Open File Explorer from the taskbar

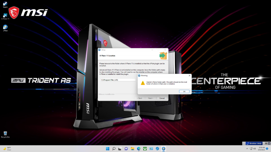[x=133, y=148]
